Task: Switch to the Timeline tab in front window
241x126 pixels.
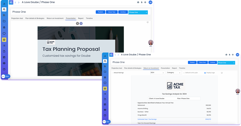Action: click(182, 68)
